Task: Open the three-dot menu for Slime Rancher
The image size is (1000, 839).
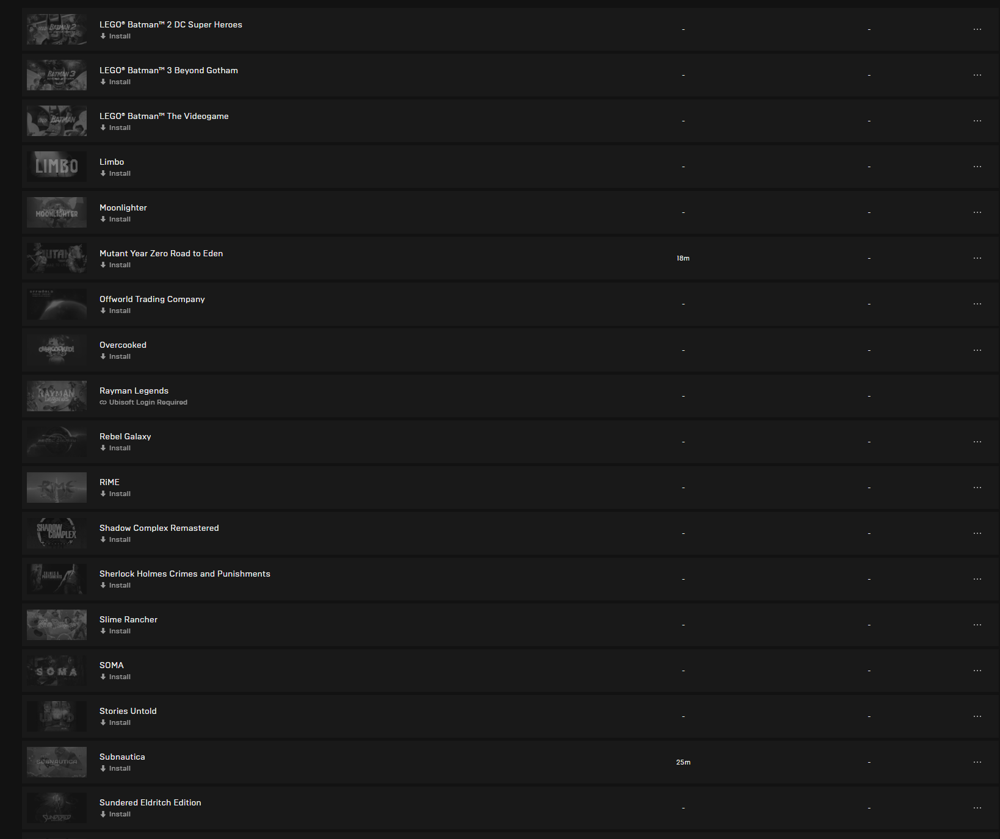Action: pyautogui.click(x=977, y=625)
